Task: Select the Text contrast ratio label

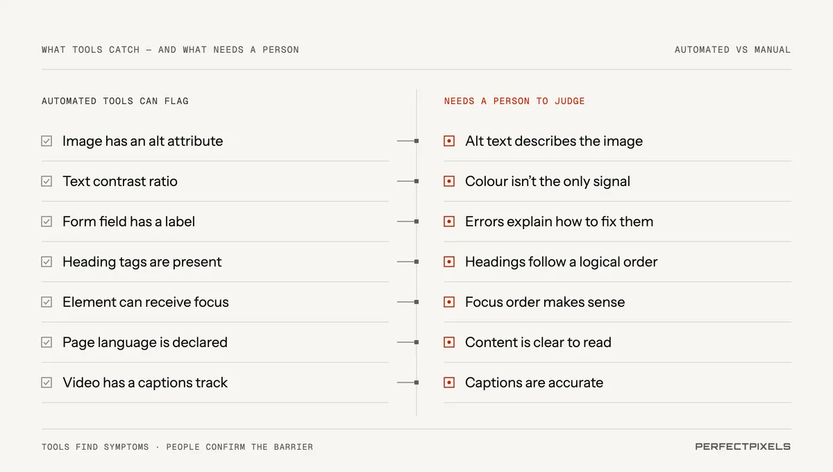Action: (120, 181)
